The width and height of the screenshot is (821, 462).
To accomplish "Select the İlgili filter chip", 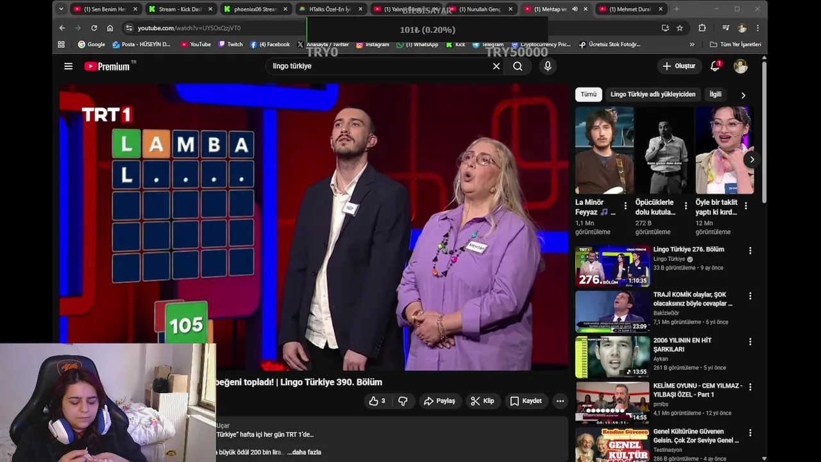I will pos(715,94).
